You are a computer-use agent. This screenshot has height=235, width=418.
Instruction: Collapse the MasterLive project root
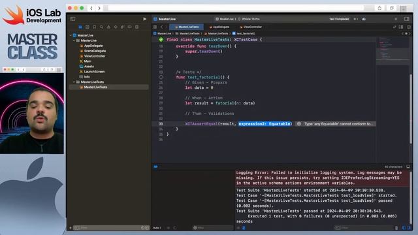click(x=71, y=35)
